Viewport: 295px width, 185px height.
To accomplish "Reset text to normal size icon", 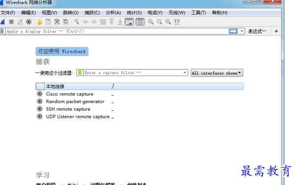I will click(x=168, y=22).
